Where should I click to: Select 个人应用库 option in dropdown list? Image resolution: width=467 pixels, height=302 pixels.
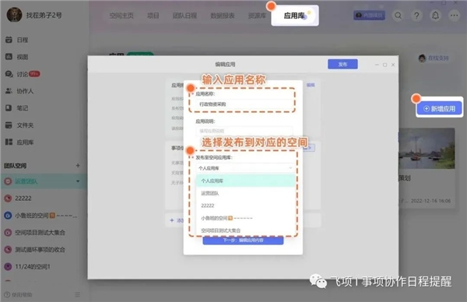tap(245, 181)
